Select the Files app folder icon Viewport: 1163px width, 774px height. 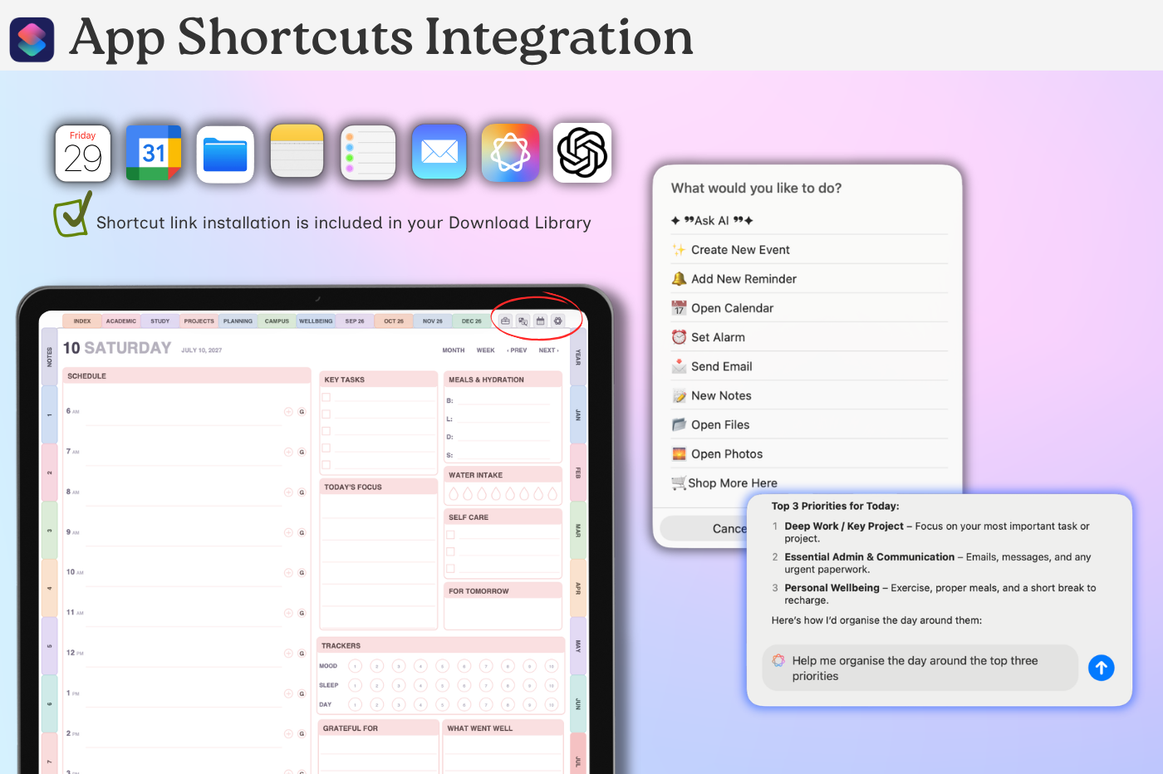tap(225, 154)
